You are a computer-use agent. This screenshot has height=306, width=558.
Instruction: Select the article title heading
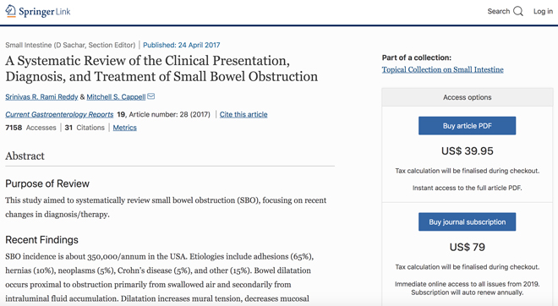tap(161, 68)
